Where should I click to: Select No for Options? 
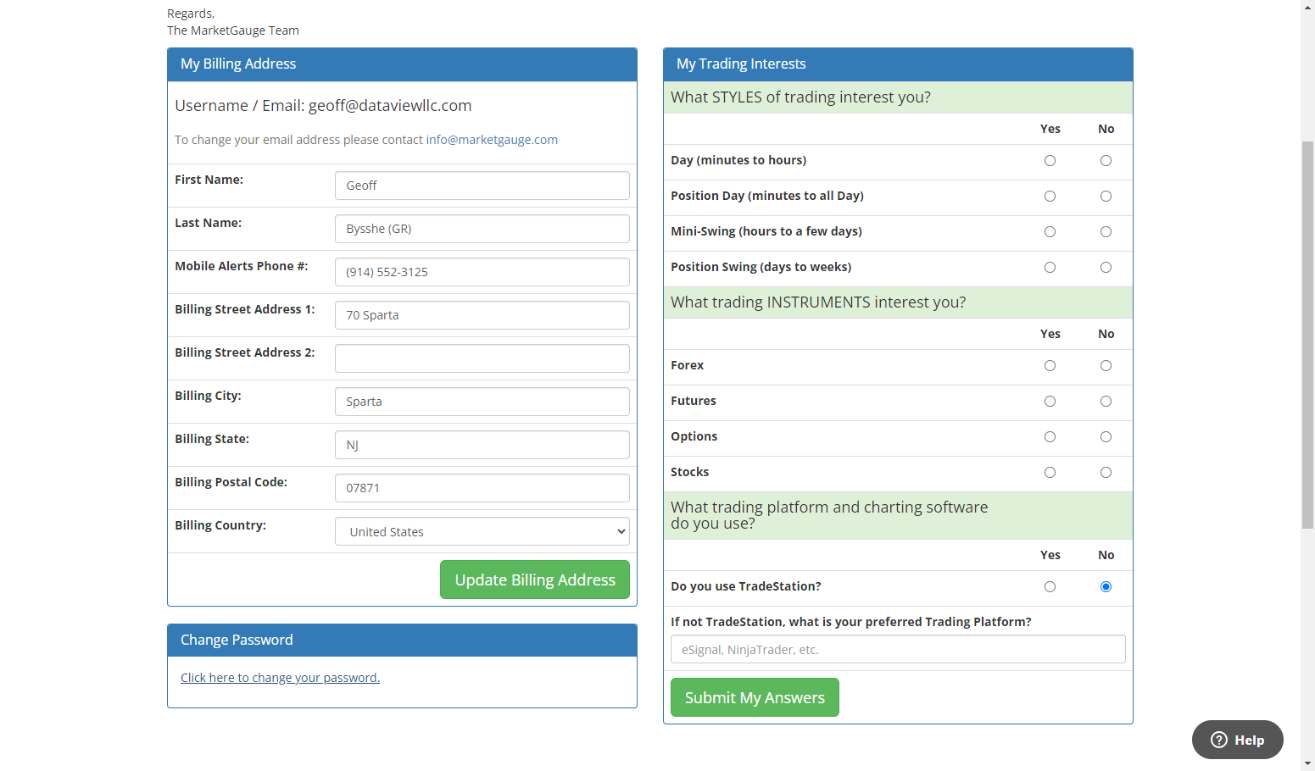point(1106,437)
